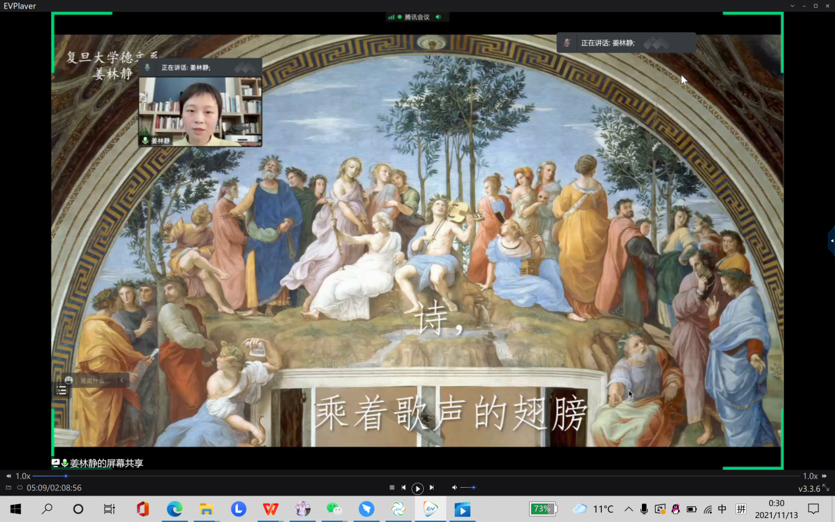Open Cortana from the taskbar
Screen dimensions: 835x522
(x=78, y=509)
